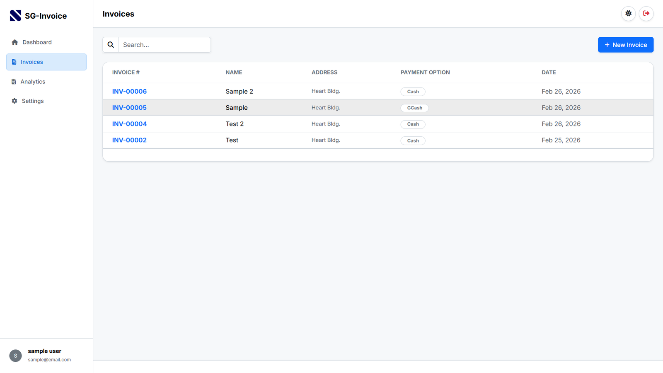Click the Invoices document icon in sidebar
Viewport: 663px width, 373px height.
click(x=15, y=62)
